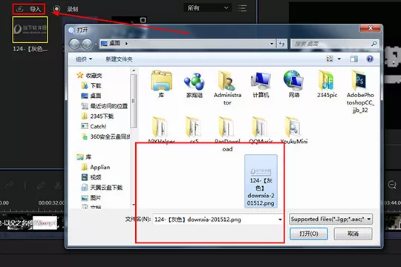Viewport: 401px width, 267px height.
Task: Close the 打开 dialog window
Action: click(370, 28)
